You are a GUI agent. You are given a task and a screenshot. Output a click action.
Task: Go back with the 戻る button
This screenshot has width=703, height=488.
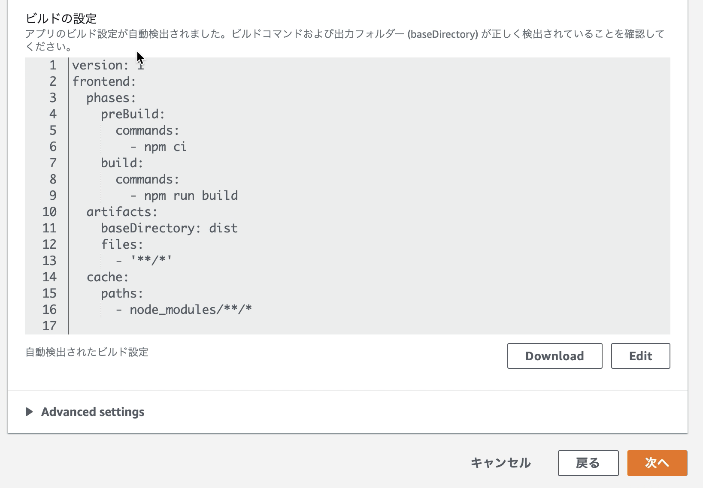588,463
